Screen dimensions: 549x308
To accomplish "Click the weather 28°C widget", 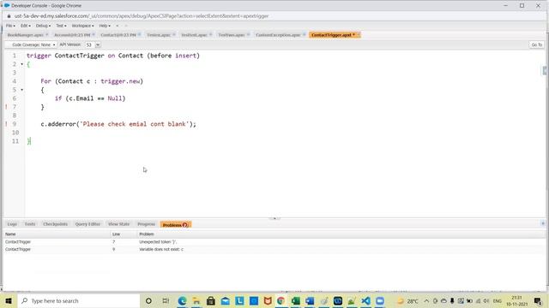I will pos(407,301).
